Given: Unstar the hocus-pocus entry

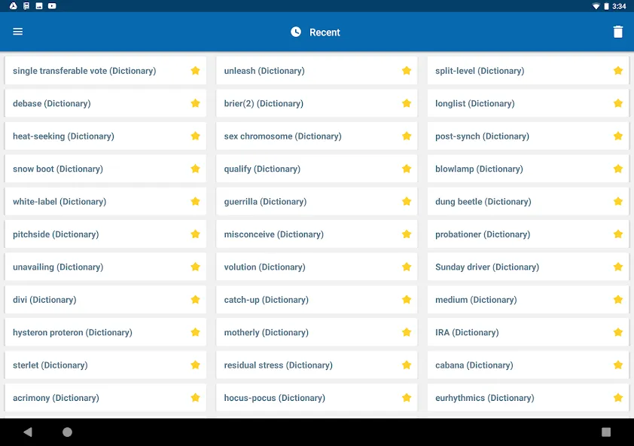Looking at the screenshot, I should [407, 398].
